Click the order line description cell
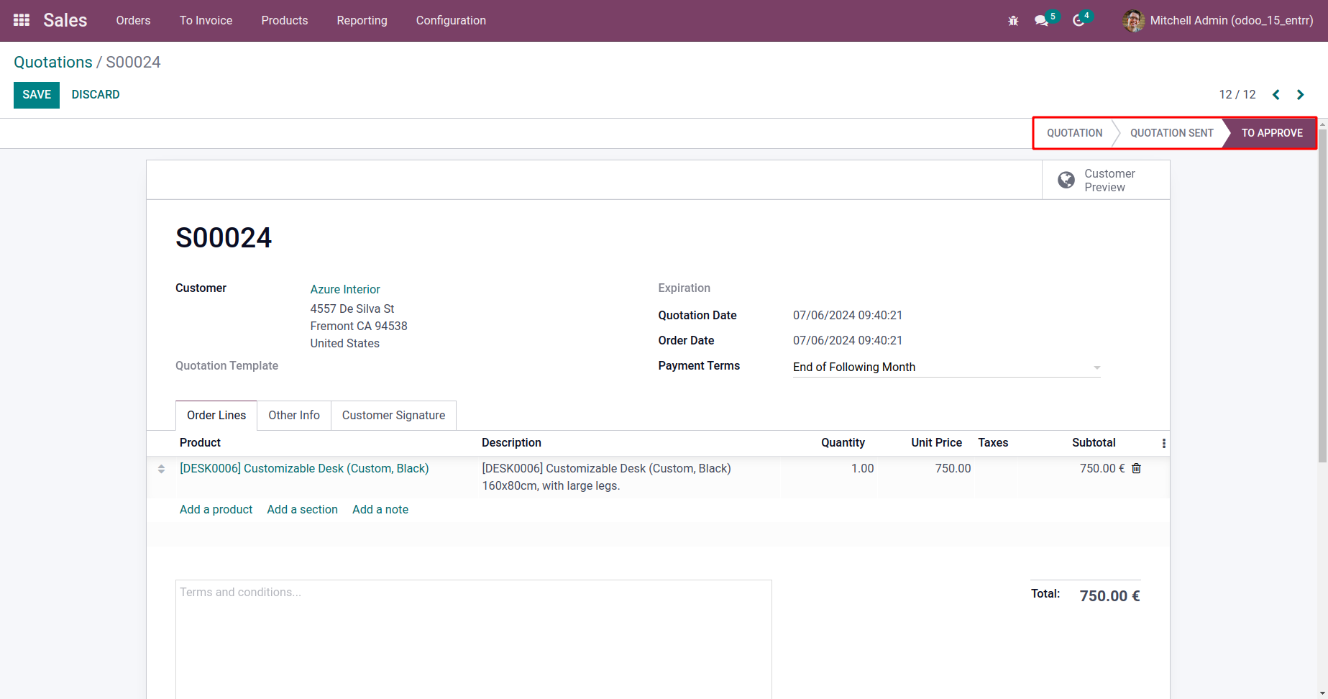1328x699 pixels. pos(606,478)
